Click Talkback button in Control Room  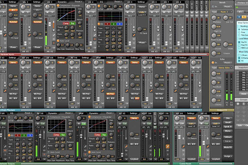pyautogui.click(x=228, y=137)
